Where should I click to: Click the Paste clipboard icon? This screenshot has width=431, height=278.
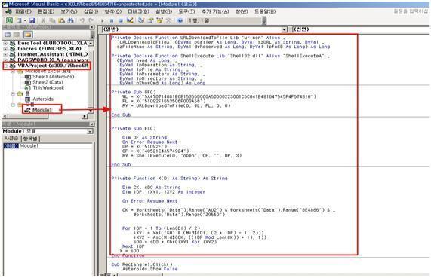point(61,20)
